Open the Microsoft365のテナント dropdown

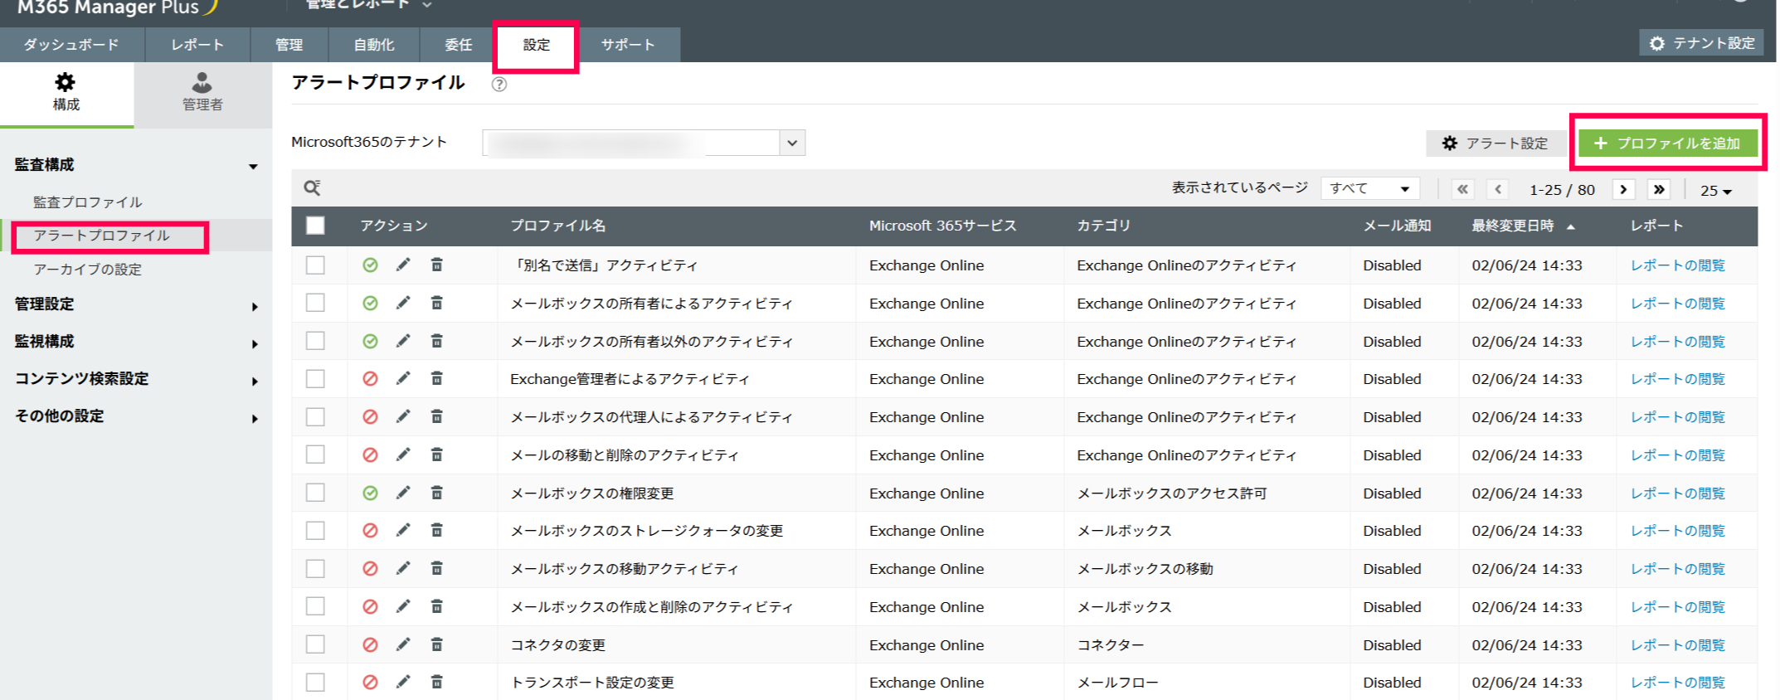(791, 143)
